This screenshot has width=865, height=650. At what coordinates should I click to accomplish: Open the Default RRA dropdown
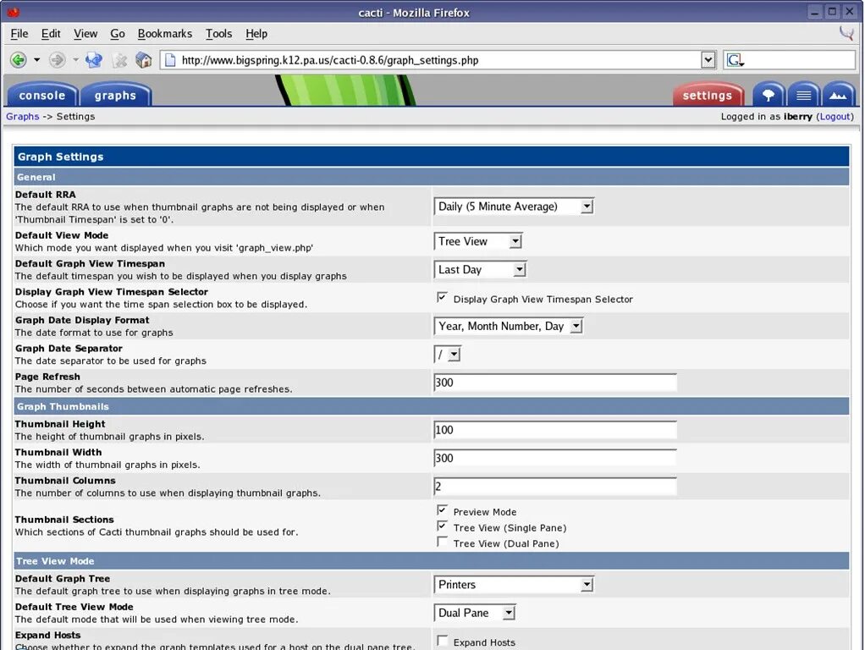pyautogui.click(x=514, y=207)
